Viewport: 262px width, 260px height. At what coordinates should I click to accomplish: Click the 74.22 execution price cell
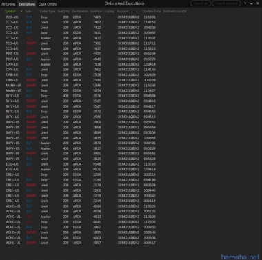(x=97, y=28)
